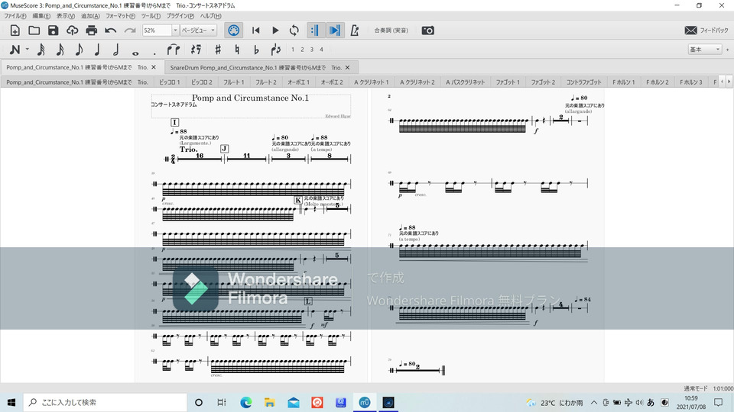Open the オーボエ 2 part tab
This screenshot has height=412, width=734.
pyautogui.click(x=331, y=82)
